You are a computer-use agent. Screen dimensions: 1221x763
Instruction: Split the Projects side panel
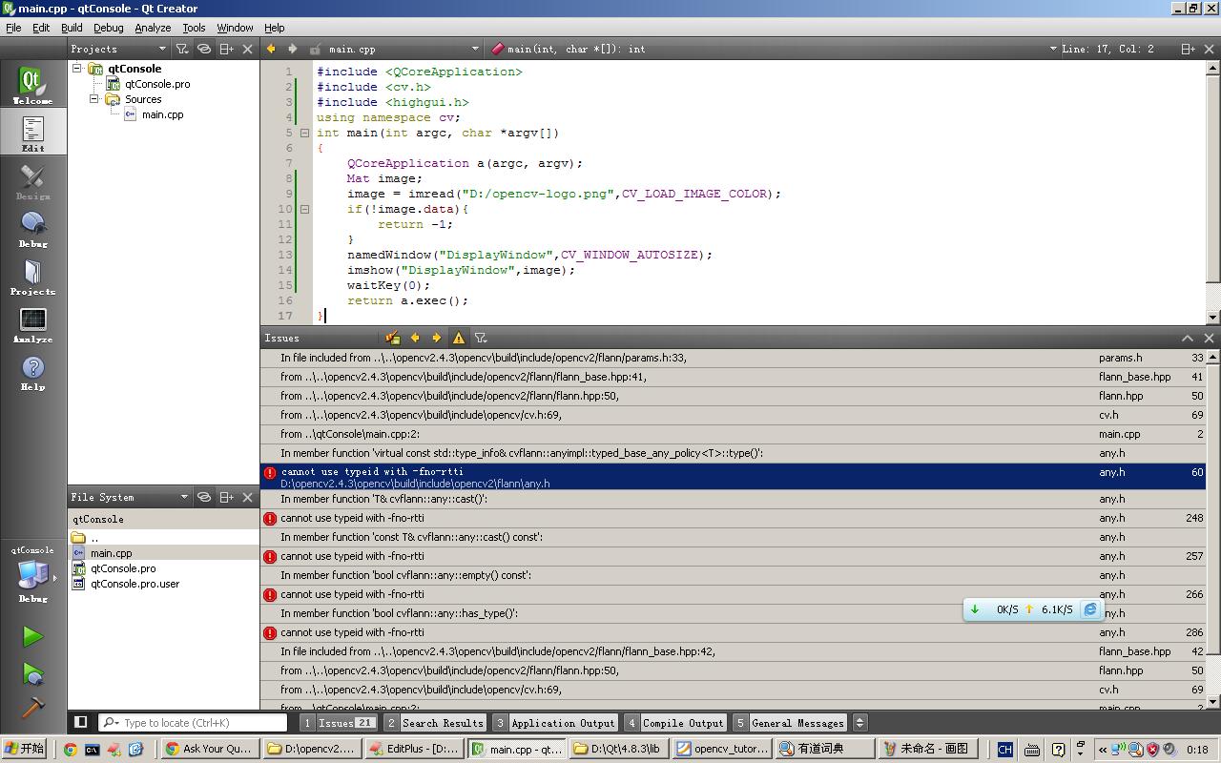(x=226, y=49)
